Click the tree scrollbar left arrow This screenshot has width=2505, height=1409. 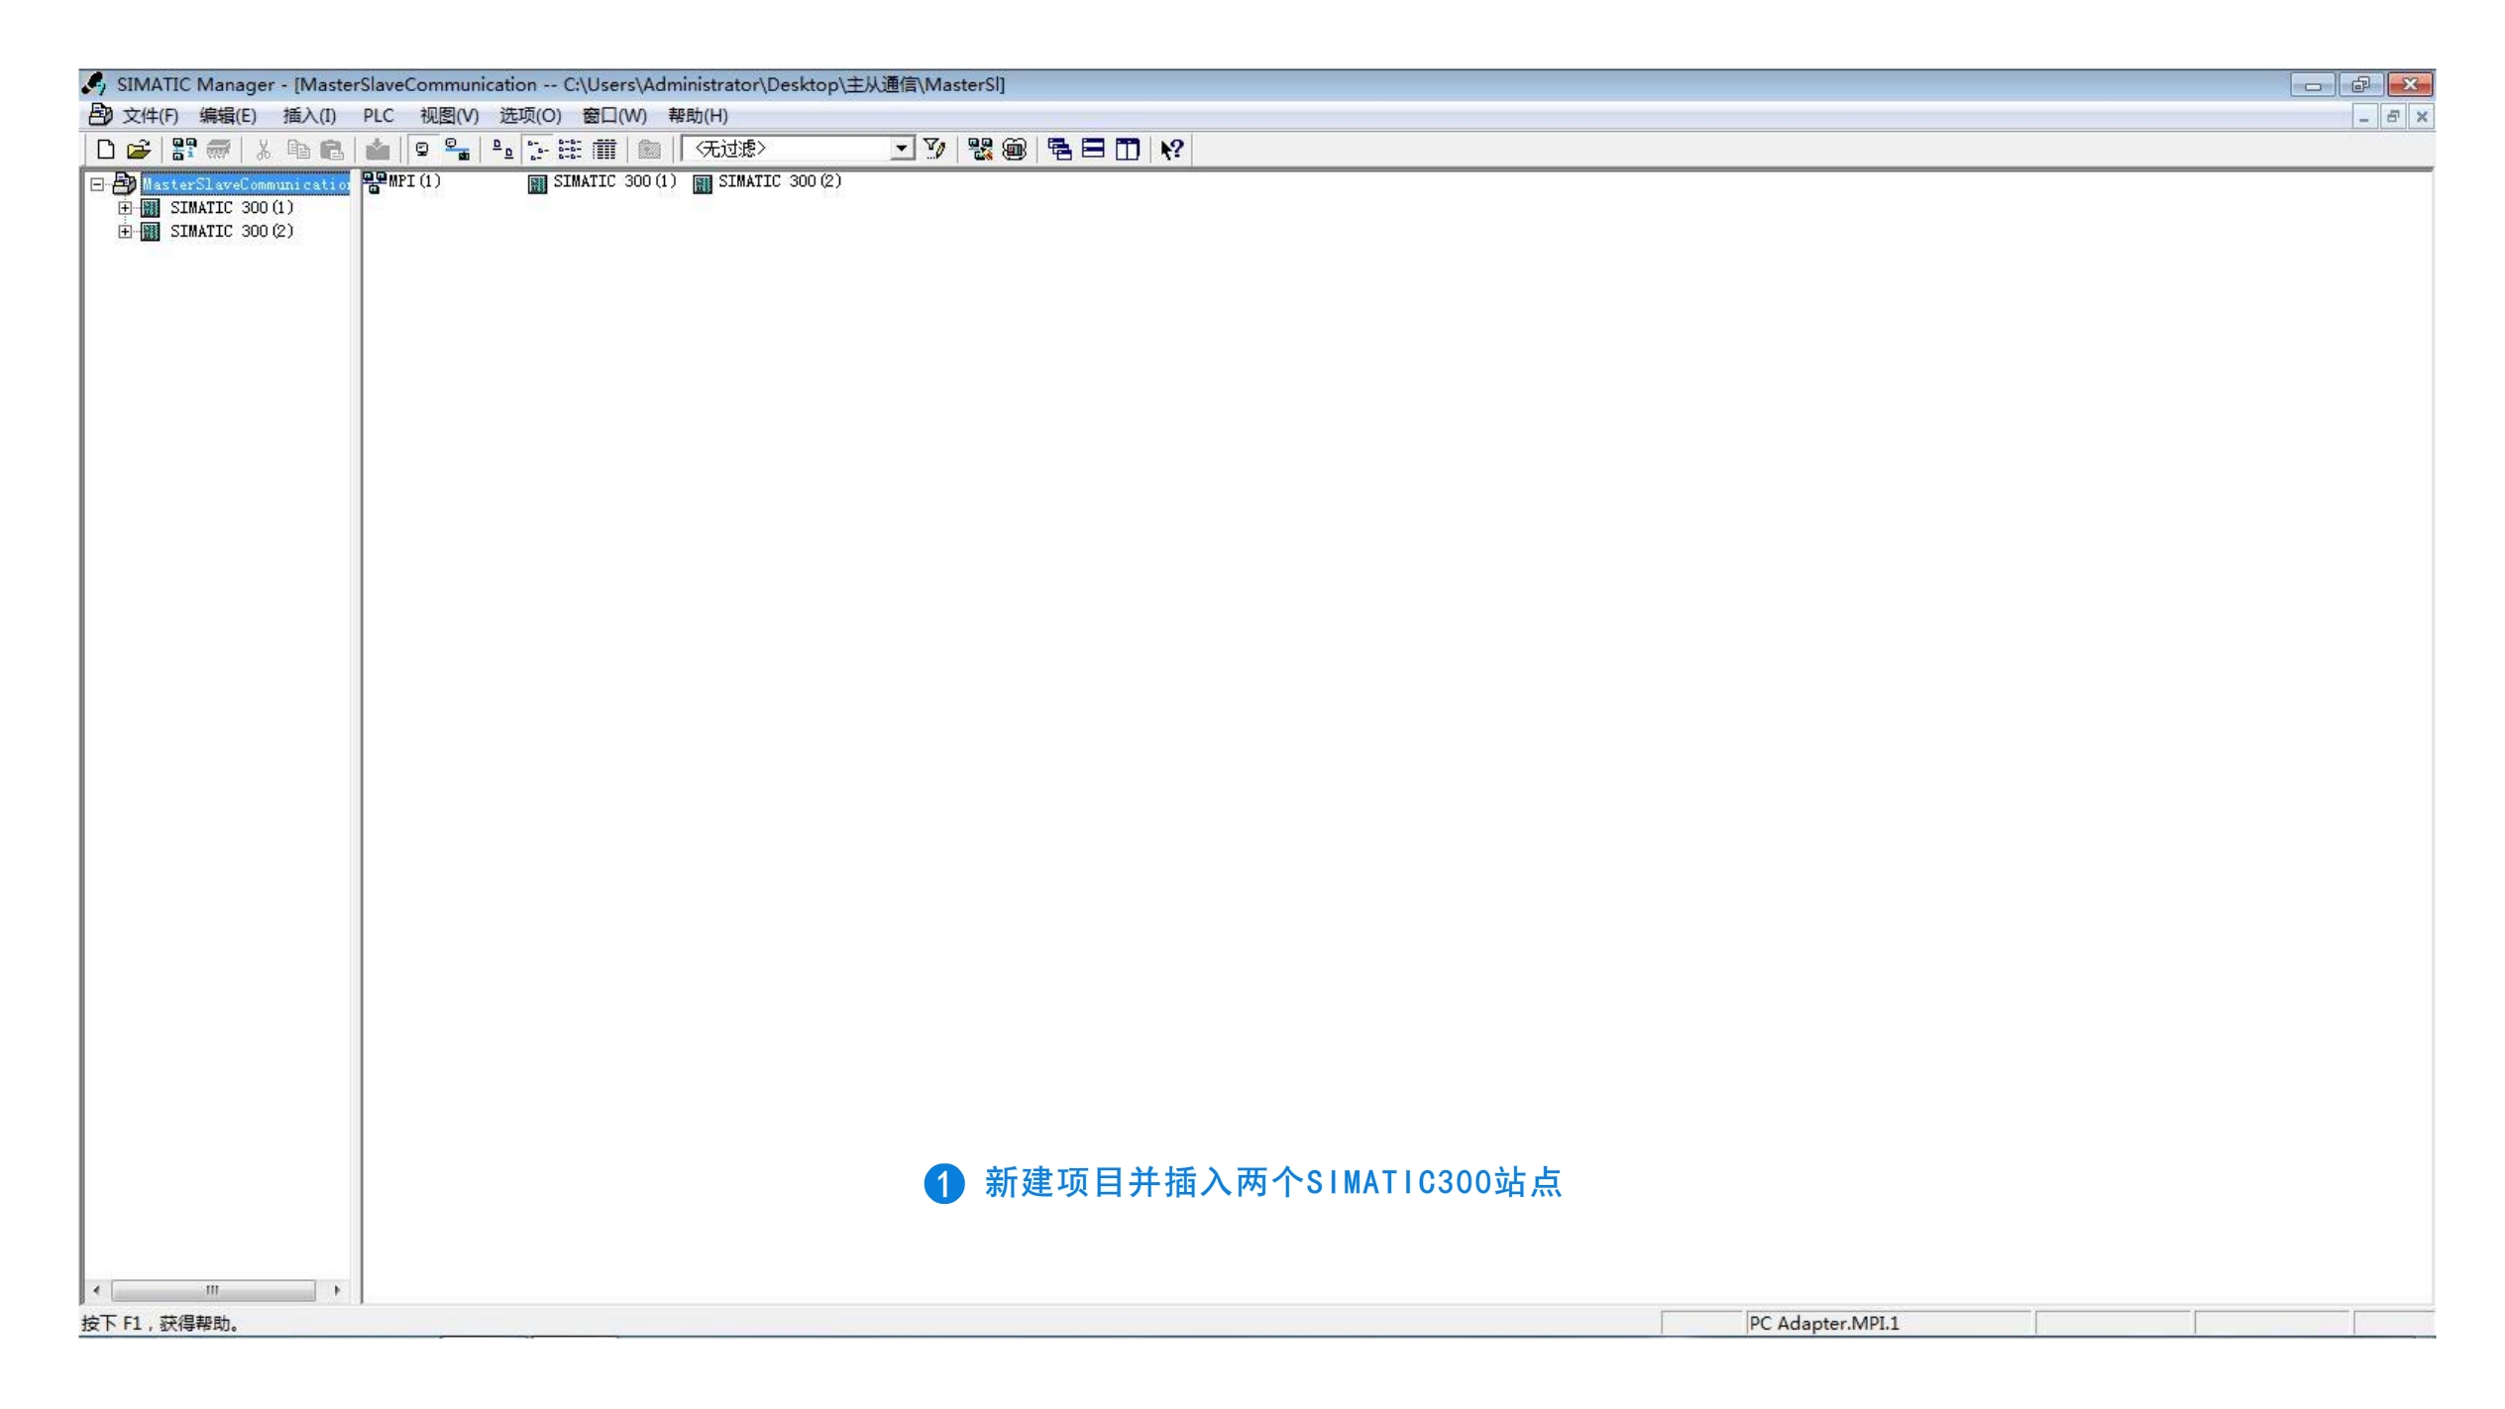[x=96, y=1291]
